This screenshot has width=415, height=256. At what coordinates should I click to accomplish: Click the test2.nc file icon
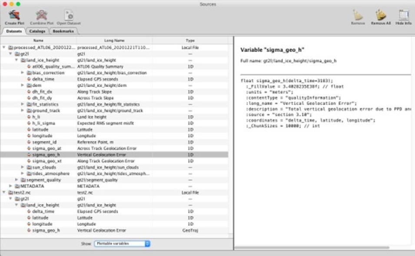point(10,193)
